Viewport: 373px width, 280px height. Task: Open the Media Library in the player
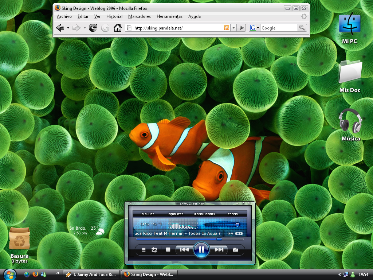click(204, 214)
